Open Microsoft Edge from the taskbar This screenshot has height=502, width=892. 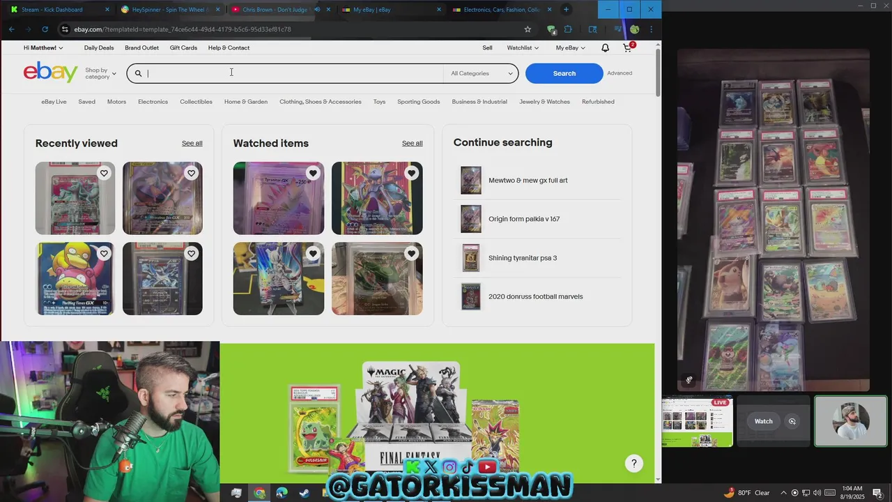(x=282, y=493)
